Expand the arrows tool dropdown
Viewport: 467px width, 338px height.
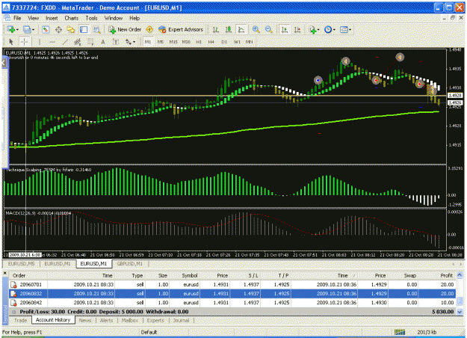pos(134,42)
